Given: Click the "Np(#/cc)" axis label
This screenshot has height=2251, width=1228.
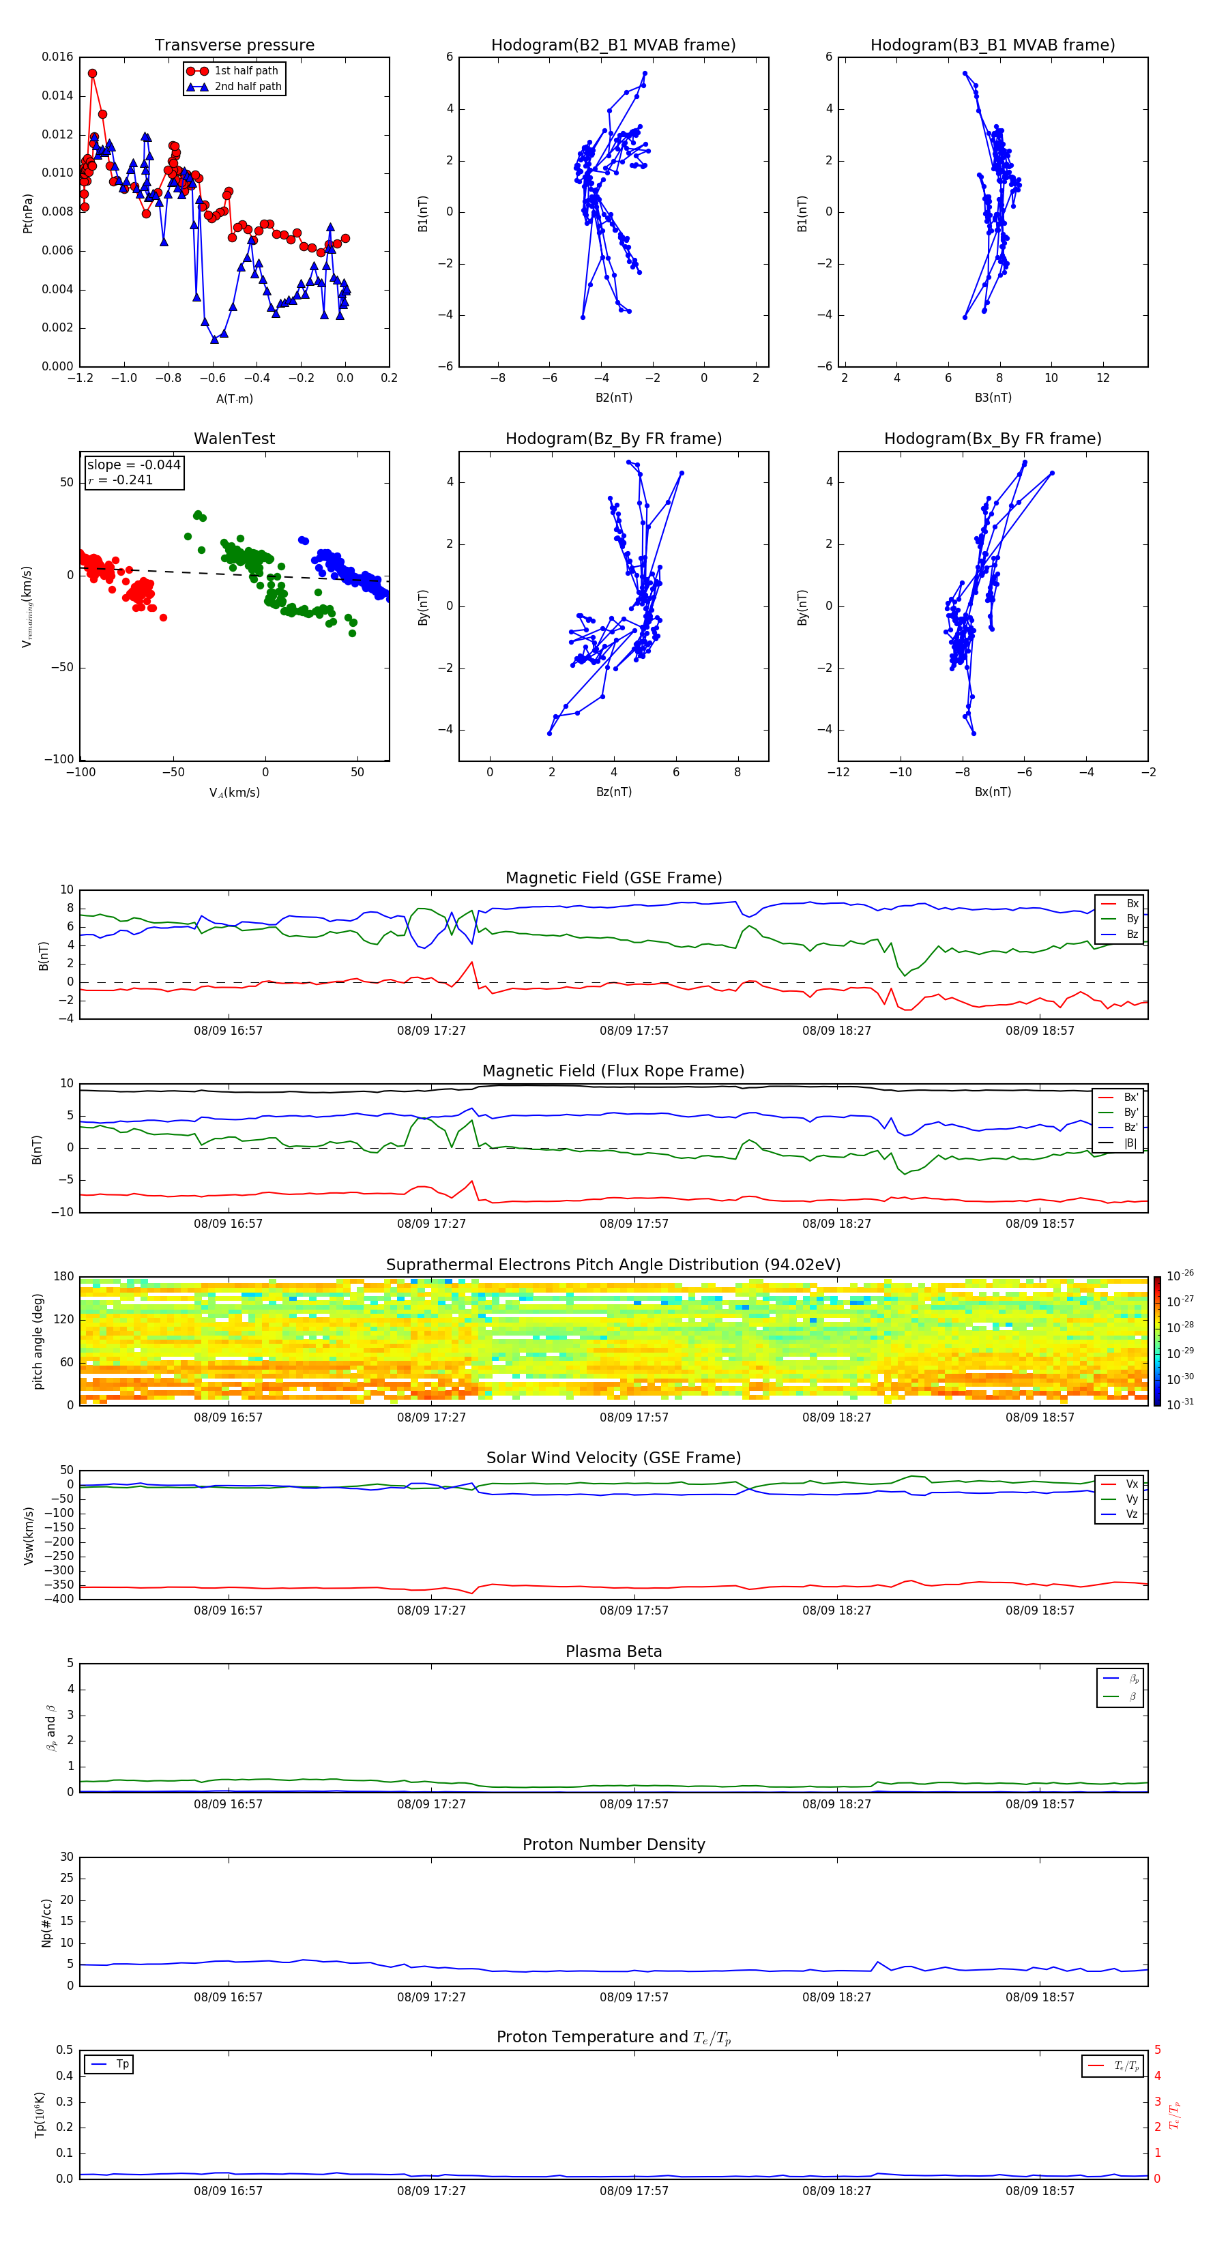Looking at the screenshot, I should pos(46,1922).
